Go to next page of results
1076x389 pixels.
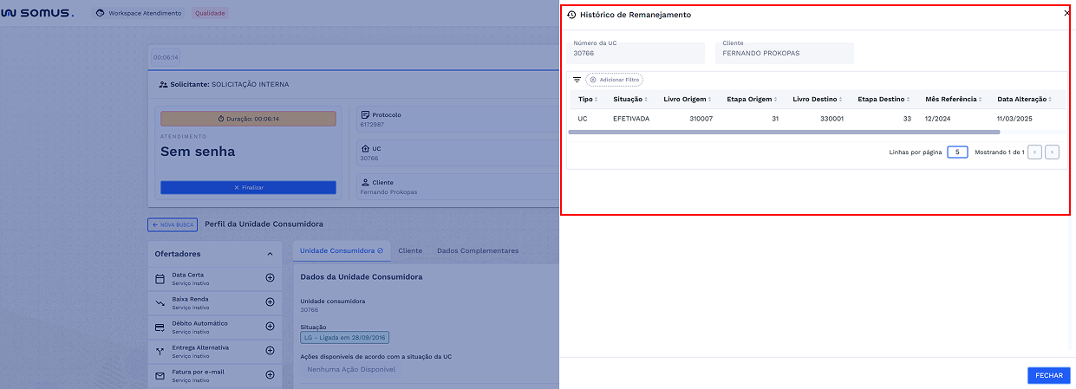(x=1053, y=152)
